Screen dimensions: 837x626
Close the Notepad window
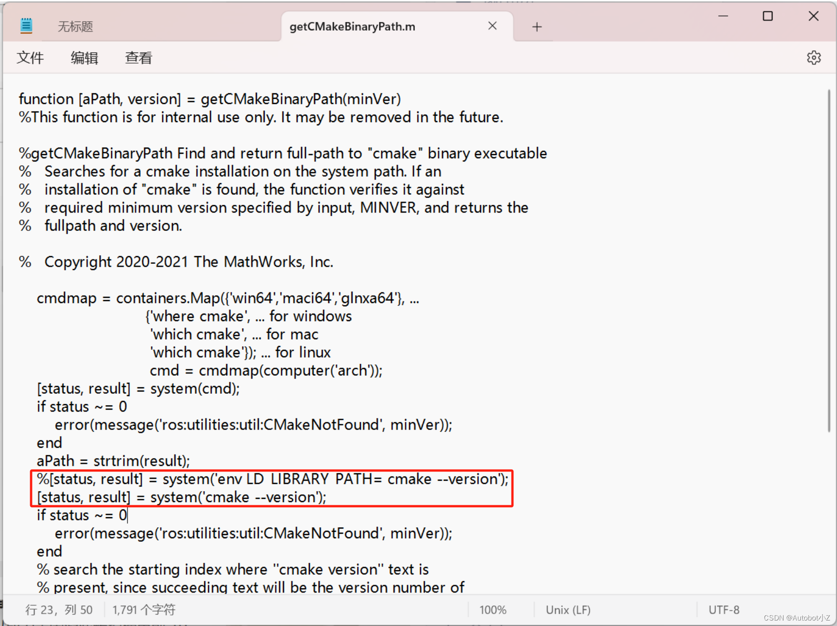[x=813, y=16]
